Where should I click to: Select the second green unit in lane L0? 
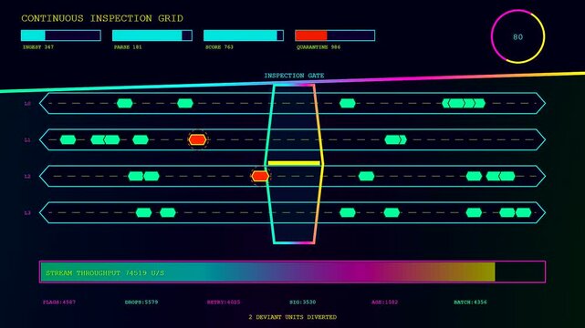[185, 104]
